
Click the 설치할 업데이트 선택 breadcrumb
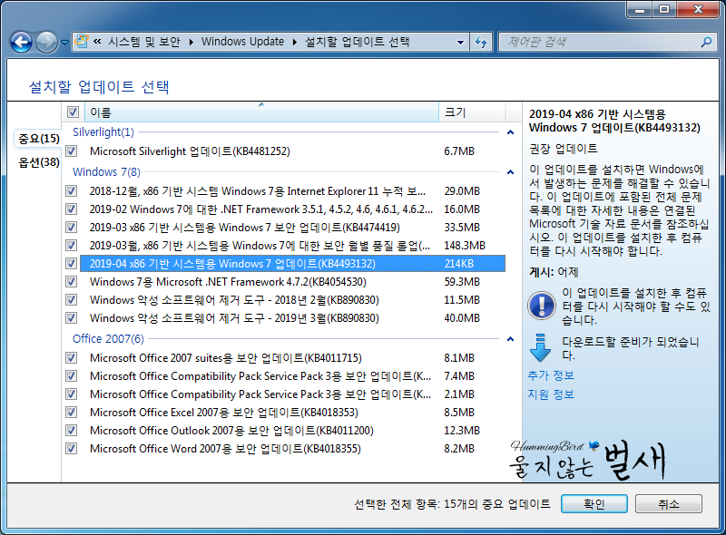357,42
